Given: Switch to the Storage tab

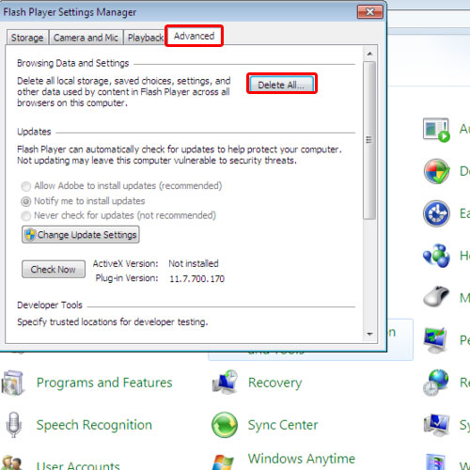Looking at the screenshot, I should click(x=27, y=38).
